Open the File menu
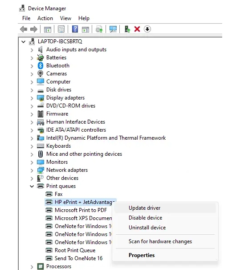 (x=26, y=18)
